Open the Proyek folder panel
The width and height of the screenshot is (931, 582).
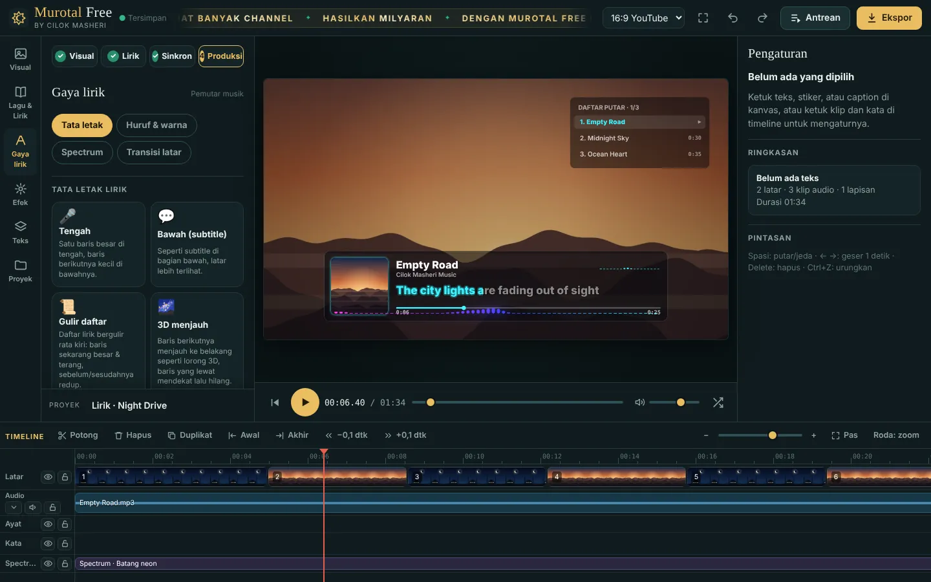pos(20,270)
